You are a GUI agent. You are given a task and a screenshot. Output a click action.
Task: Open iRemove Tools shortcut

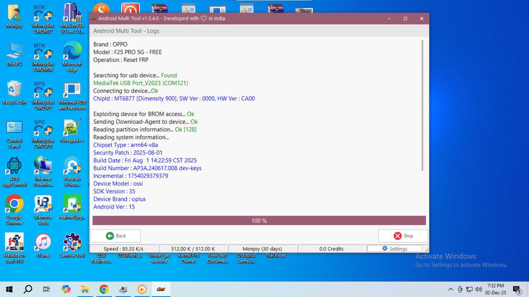coord(43,210)
